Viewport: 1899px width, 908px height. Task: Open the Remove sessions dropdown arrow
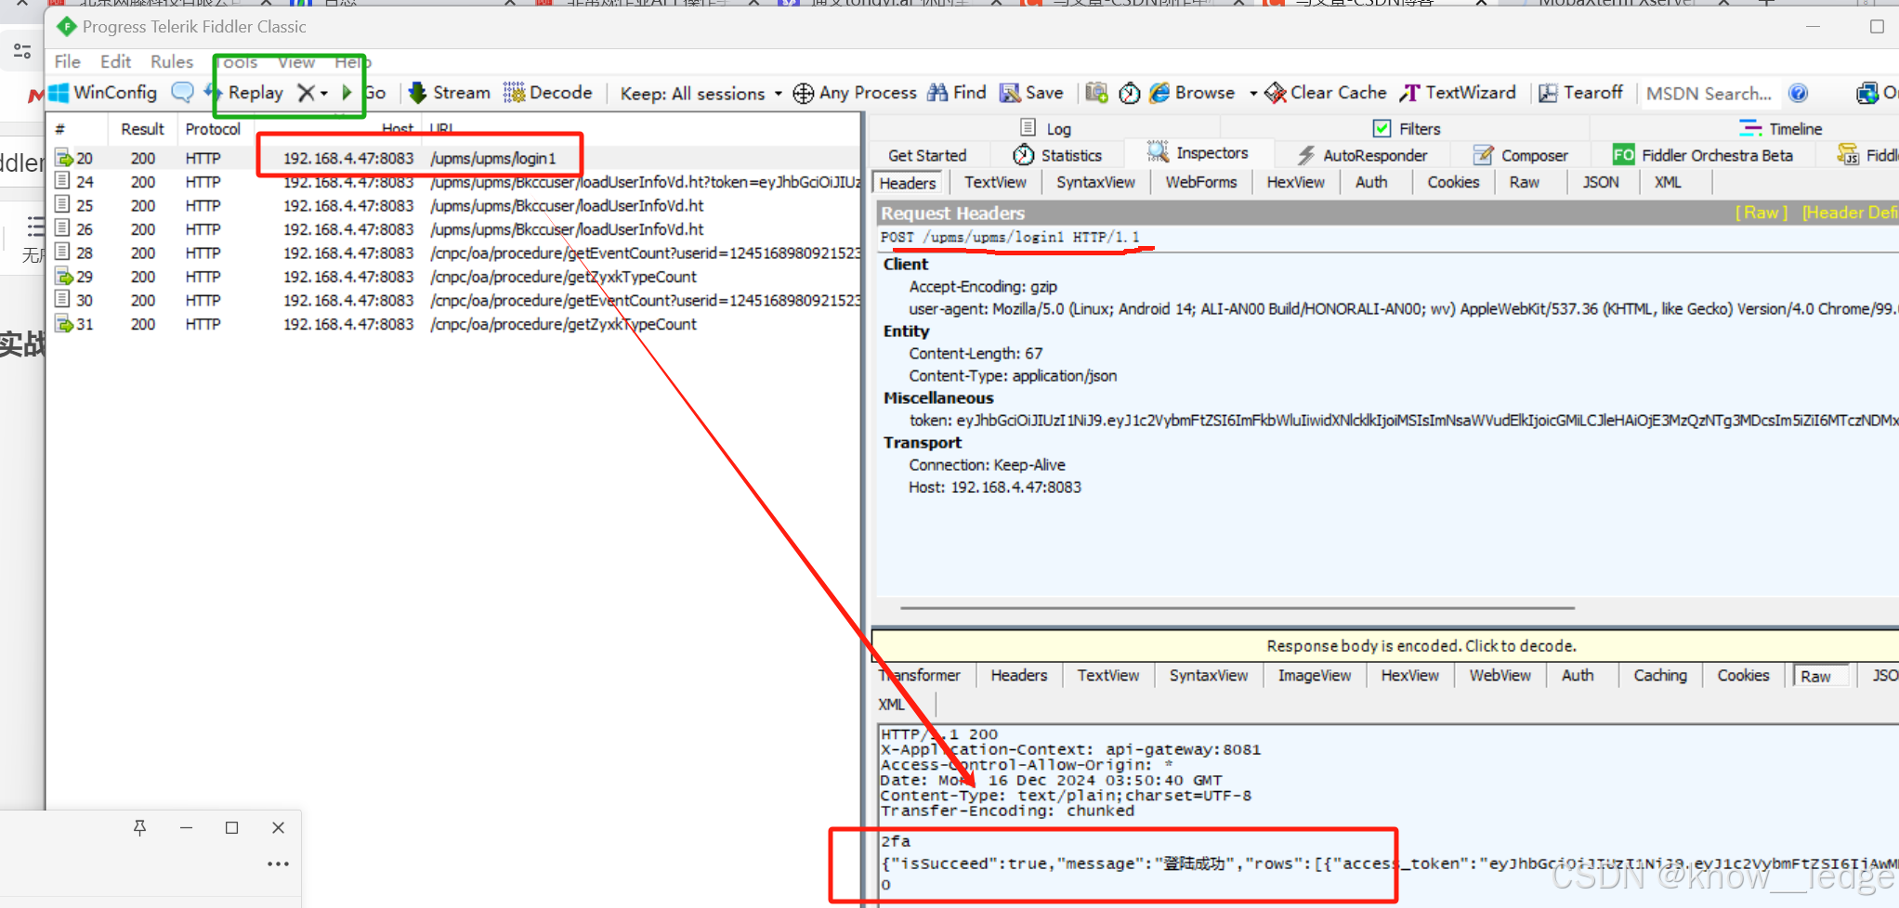[324, 94]
